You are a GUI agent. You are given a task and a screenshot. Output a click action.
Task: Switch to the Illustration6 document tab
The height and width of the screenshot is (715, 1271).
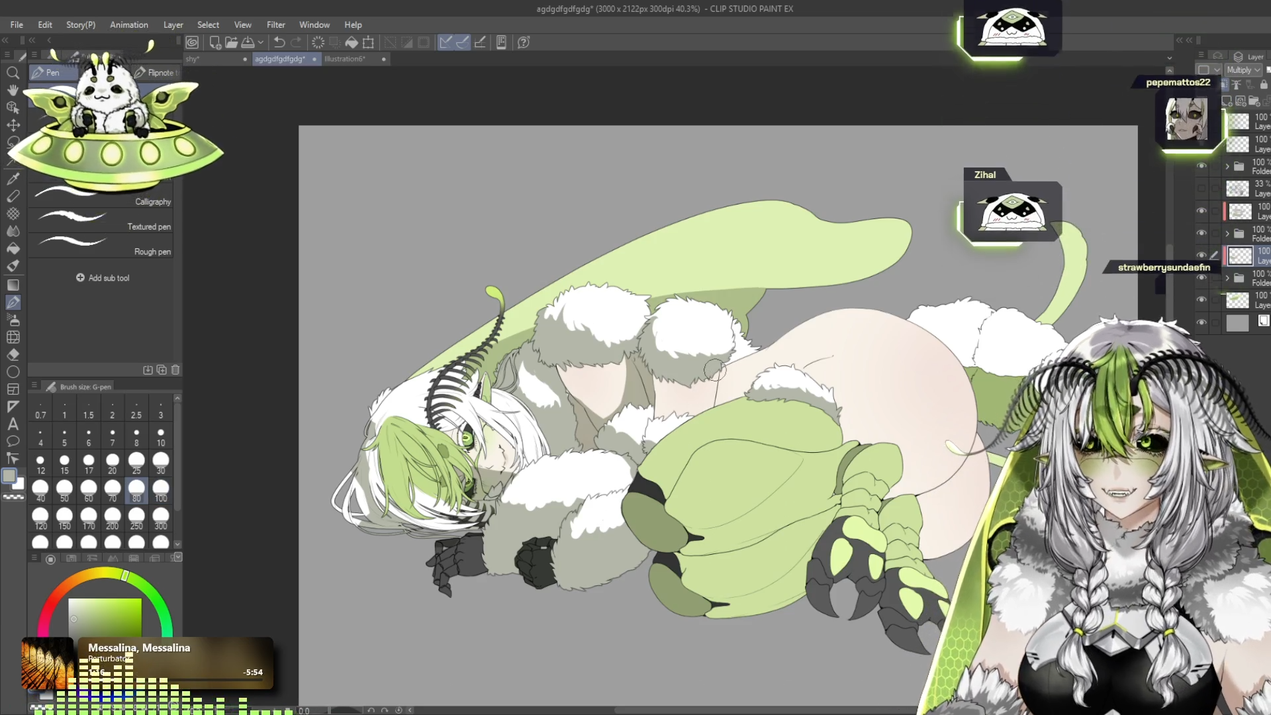pos(344,59)
